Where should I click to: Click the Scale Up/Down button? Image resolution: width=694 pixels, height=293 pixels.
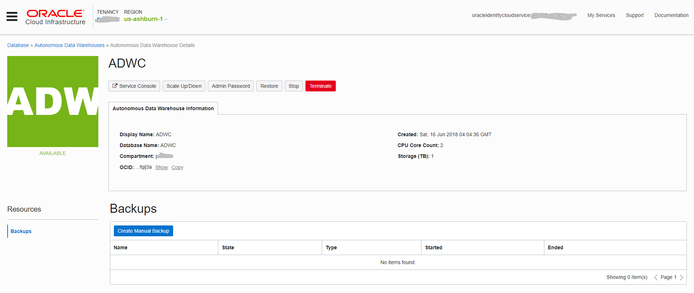[184, 86]
